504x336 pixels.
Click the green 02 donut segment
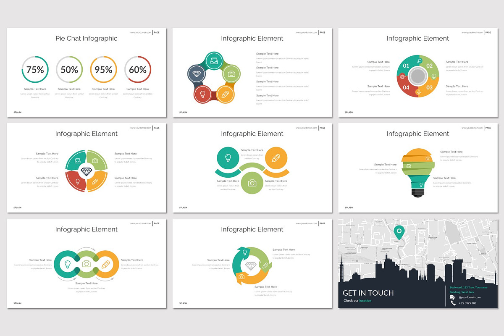[x=429, y=65]
